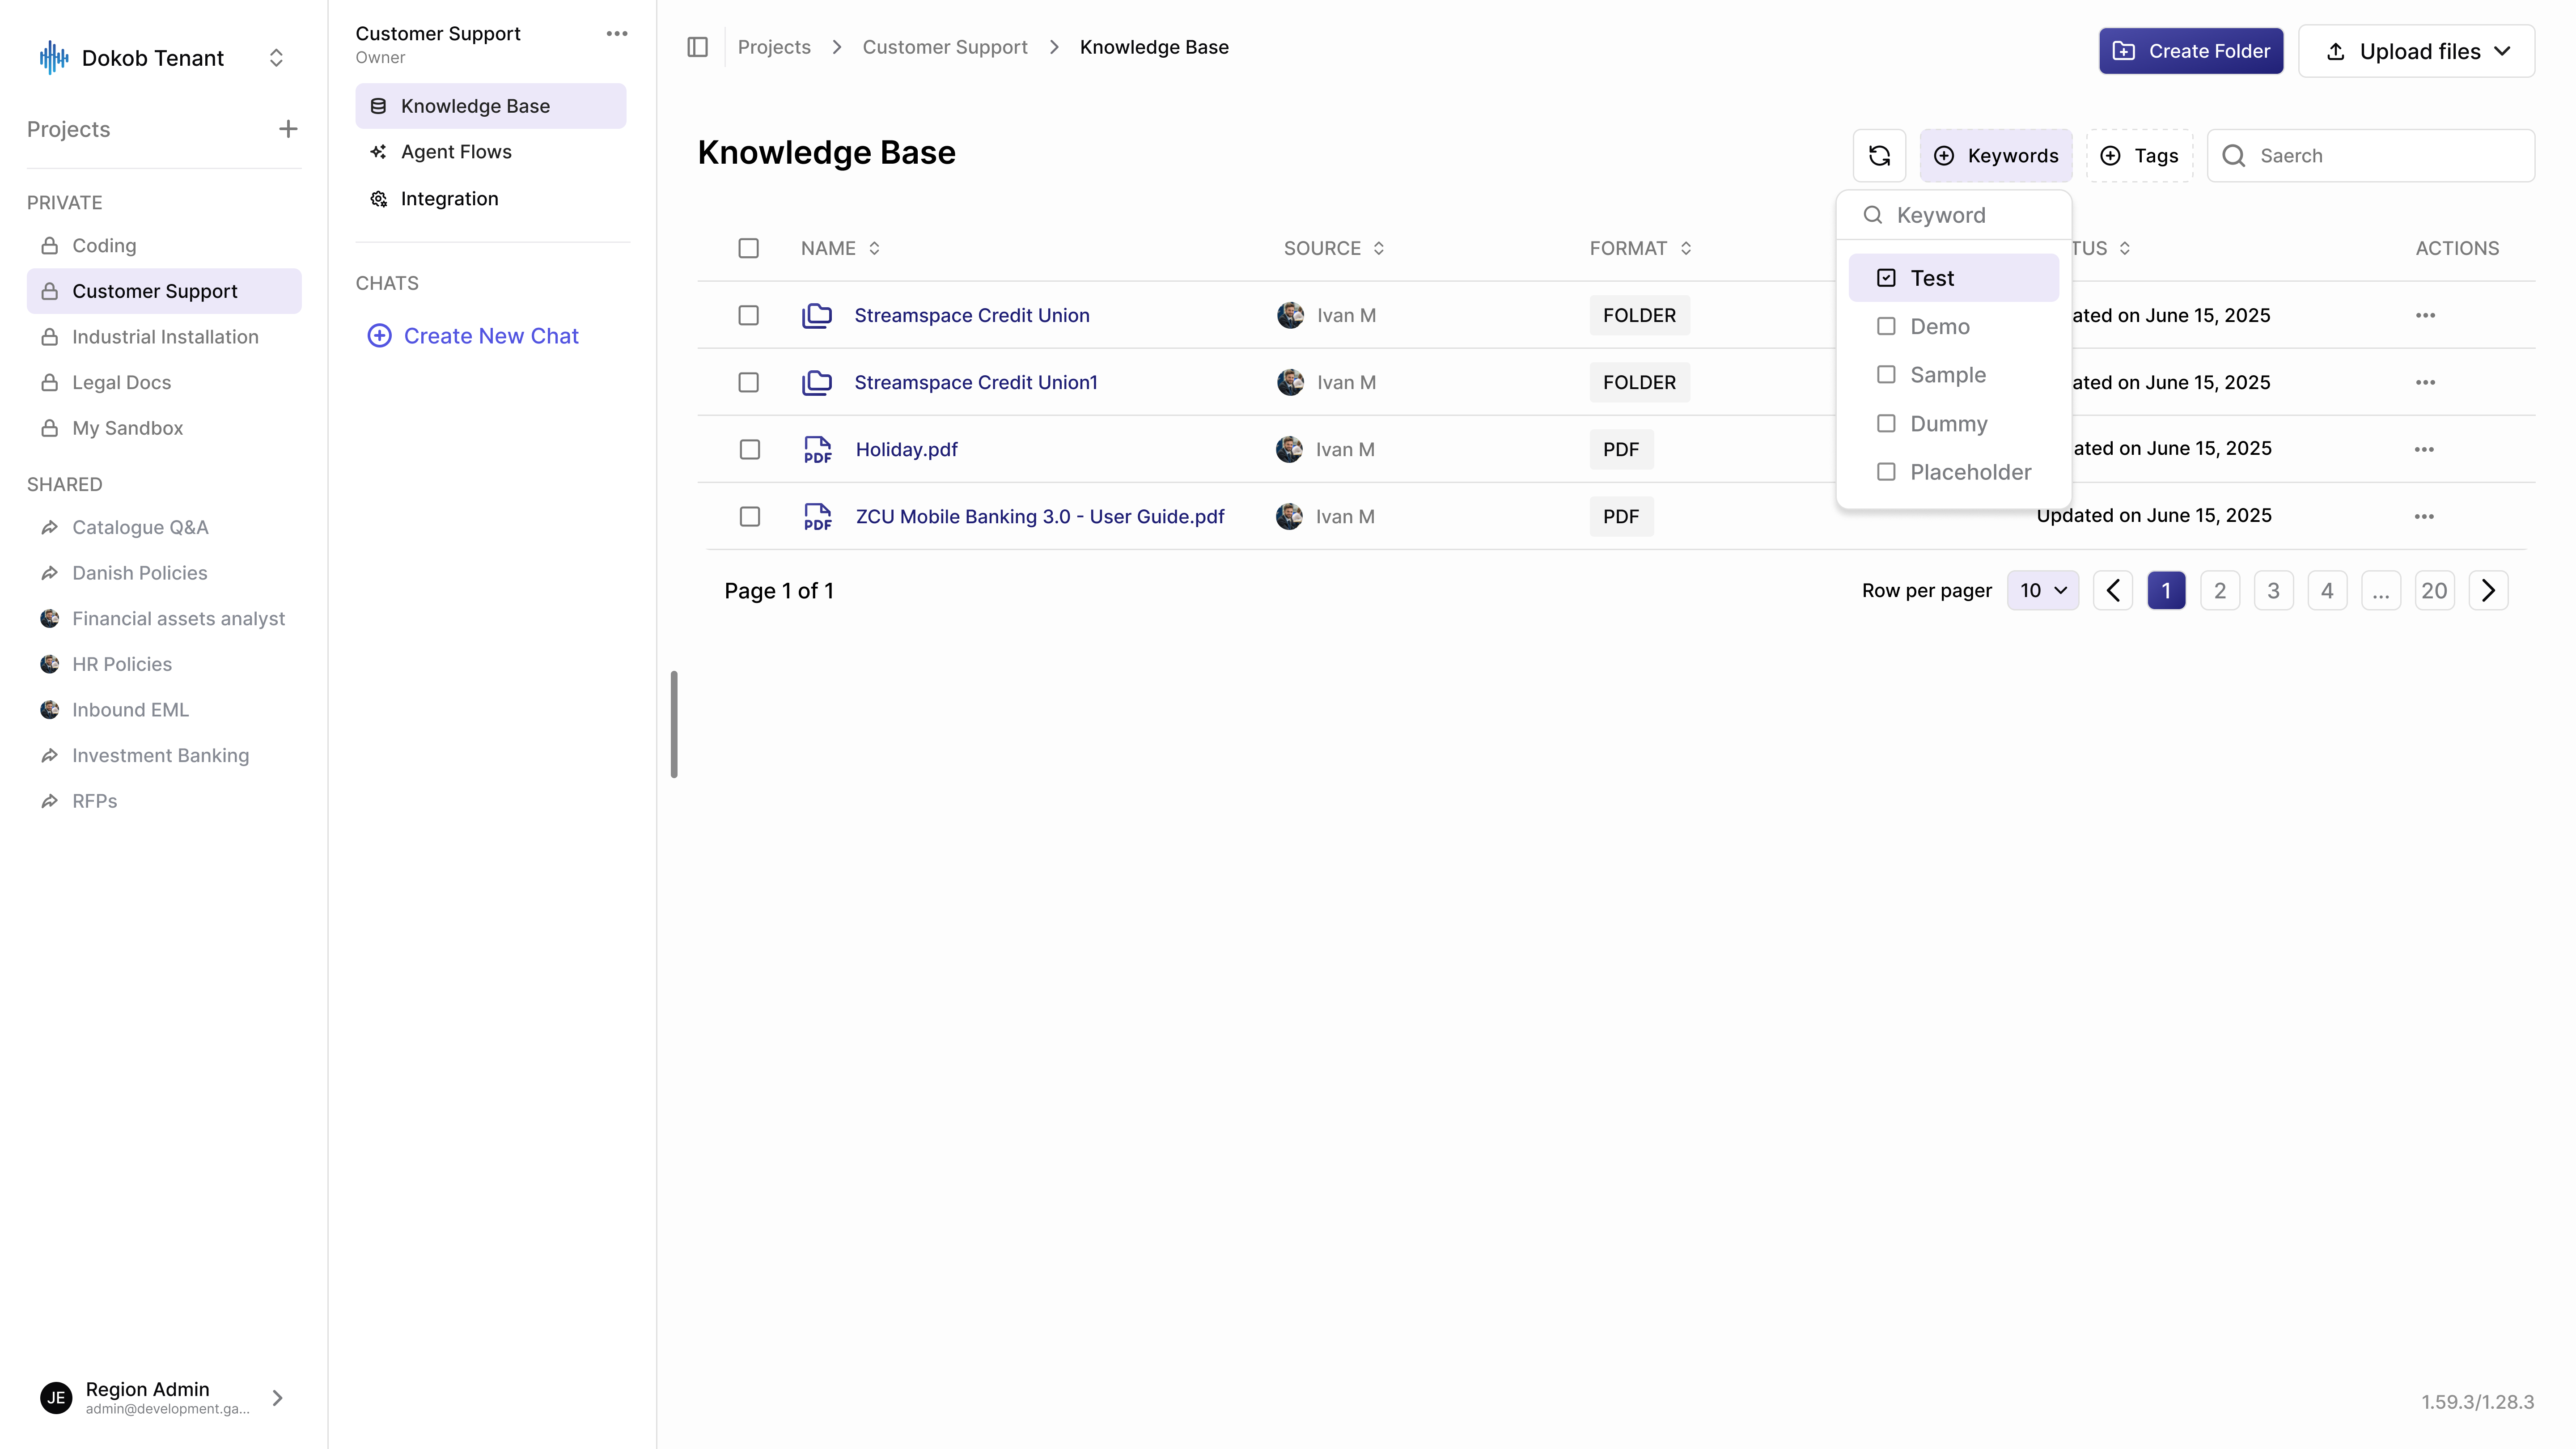Click database icon beside Knowledge Base
The width and height of the screenshot is (2576, 1449).
pyautogui.click(x=378, y=106)
